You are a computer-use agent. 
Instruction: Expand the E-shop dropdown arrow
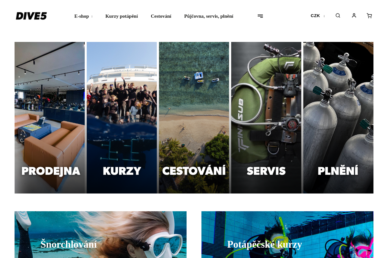pyautogui.click(x=92, y=16)
